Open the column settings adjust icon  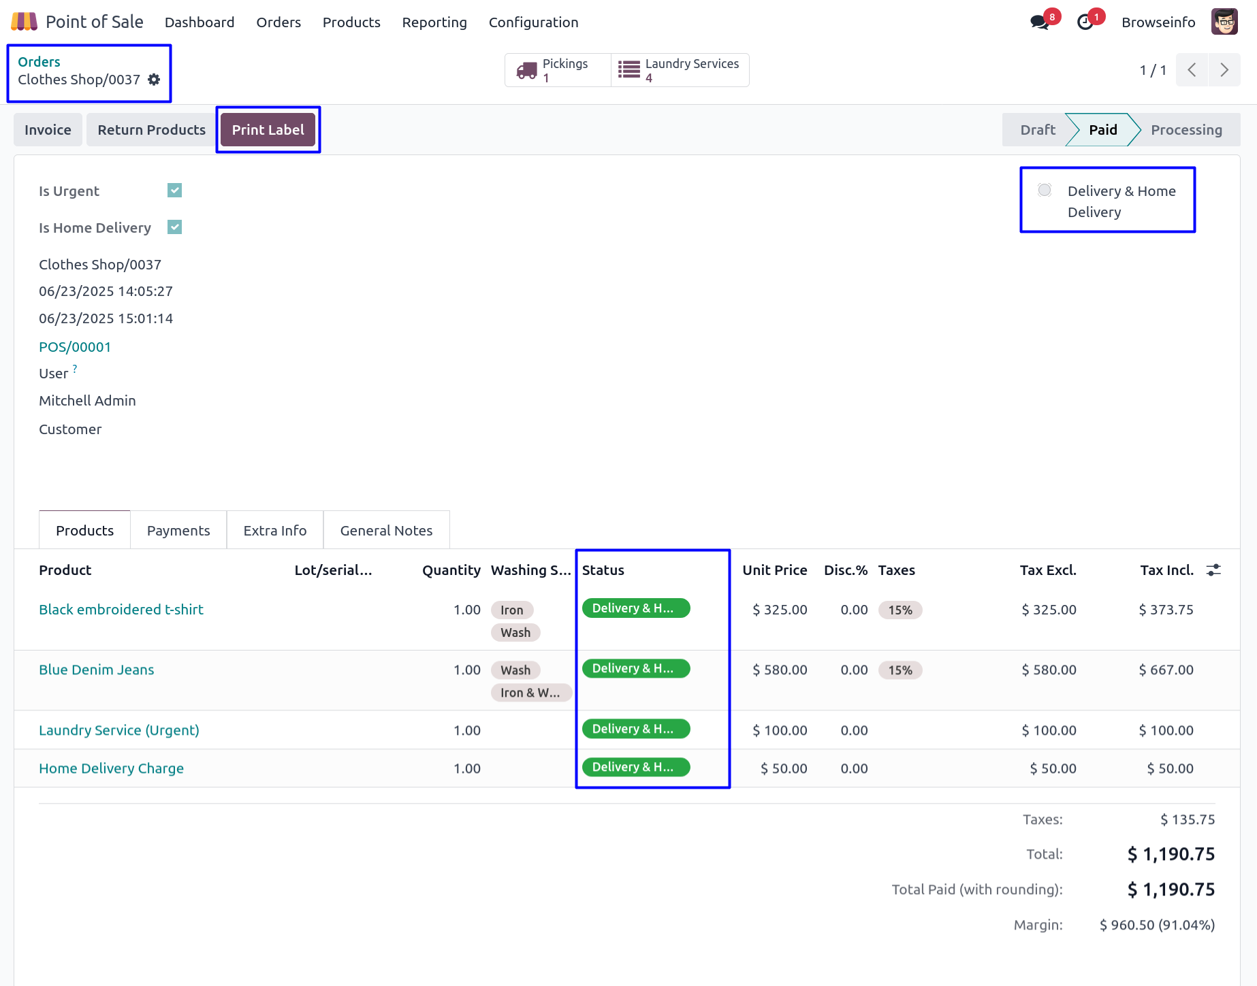pos(1213,570)
